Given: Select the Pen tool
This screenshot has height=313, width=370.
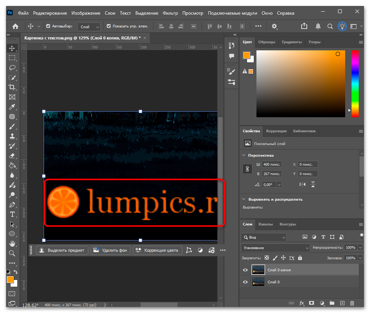Looking at the screenshot, I should (12, 205).
